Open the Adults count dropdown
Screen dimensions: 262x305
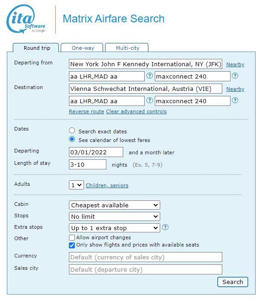coord(76,185)
